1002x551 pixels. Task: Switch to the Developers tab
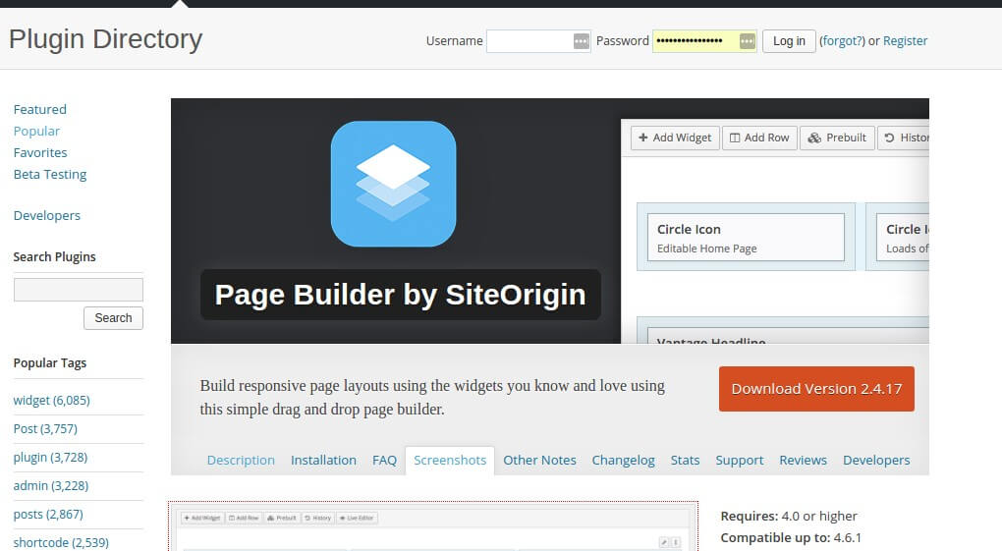click(x=876, y=461)
